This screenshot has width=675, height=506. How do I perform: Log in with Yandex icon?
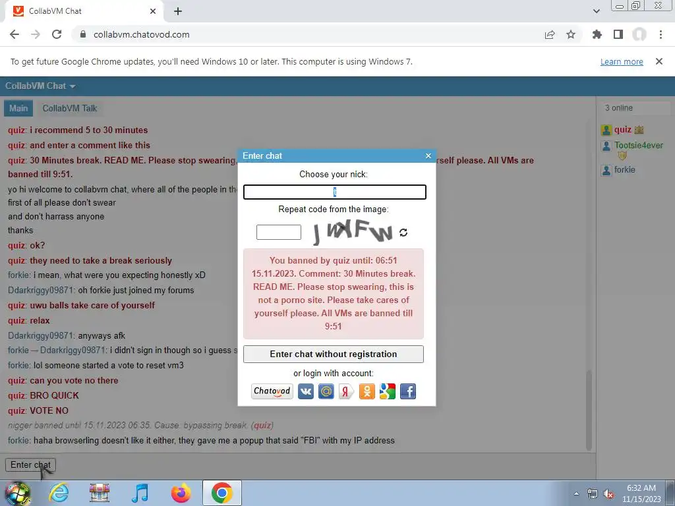(346, 391)
